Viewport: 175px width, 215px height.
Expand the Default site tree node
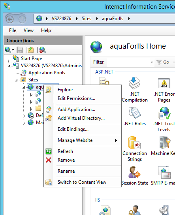click(24, 116)
